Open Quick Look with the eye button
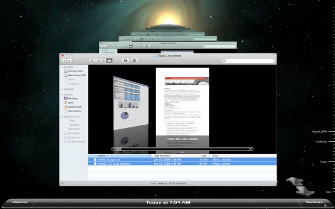This screenshot has height=209, width=335. [x=125, y=61]
